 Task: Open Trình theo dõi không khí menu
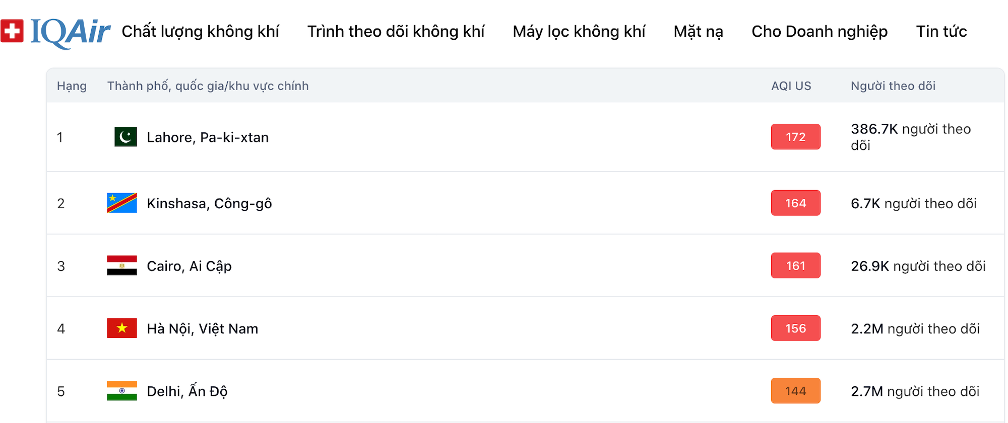click(x=396, y=31)
